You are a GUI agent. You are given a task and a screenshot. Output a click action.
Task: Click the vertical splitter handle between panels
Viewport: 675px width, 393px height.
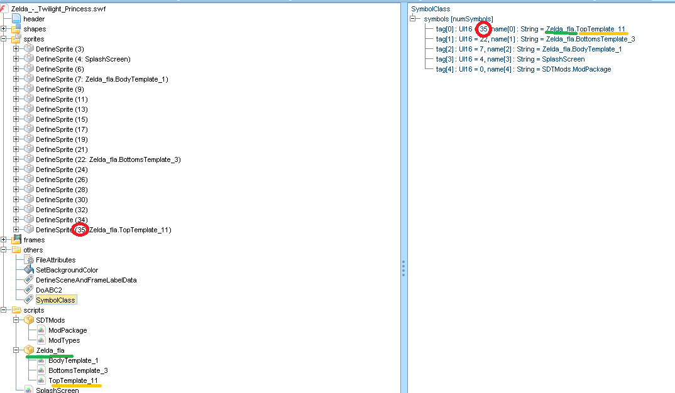coord(403,268)
